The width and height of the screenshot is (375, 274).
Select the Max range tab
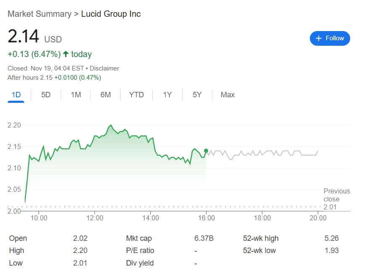(227, 95)
